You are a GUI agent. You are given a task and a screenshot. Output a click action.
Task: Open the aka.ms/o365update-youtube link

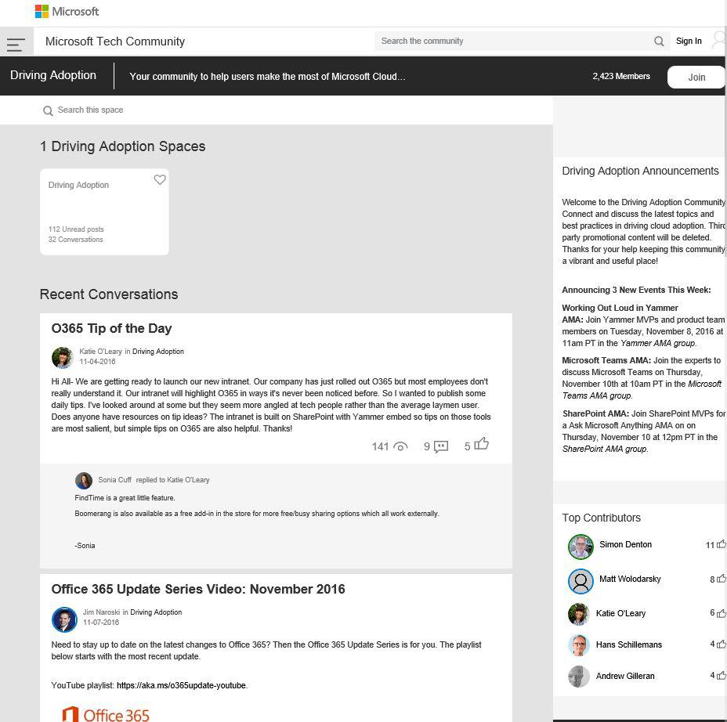pos(181,685)
